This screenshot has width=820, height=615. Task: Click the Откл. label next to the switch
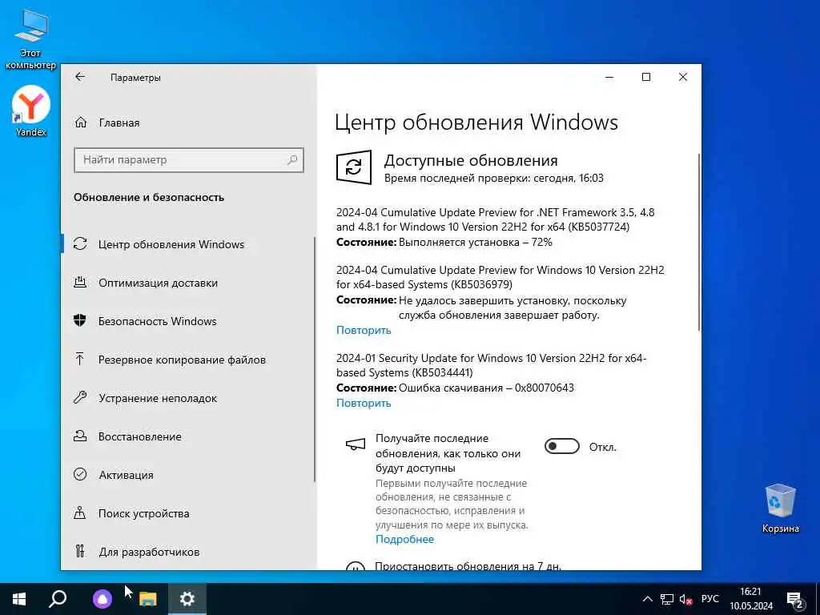pos(602,447)
